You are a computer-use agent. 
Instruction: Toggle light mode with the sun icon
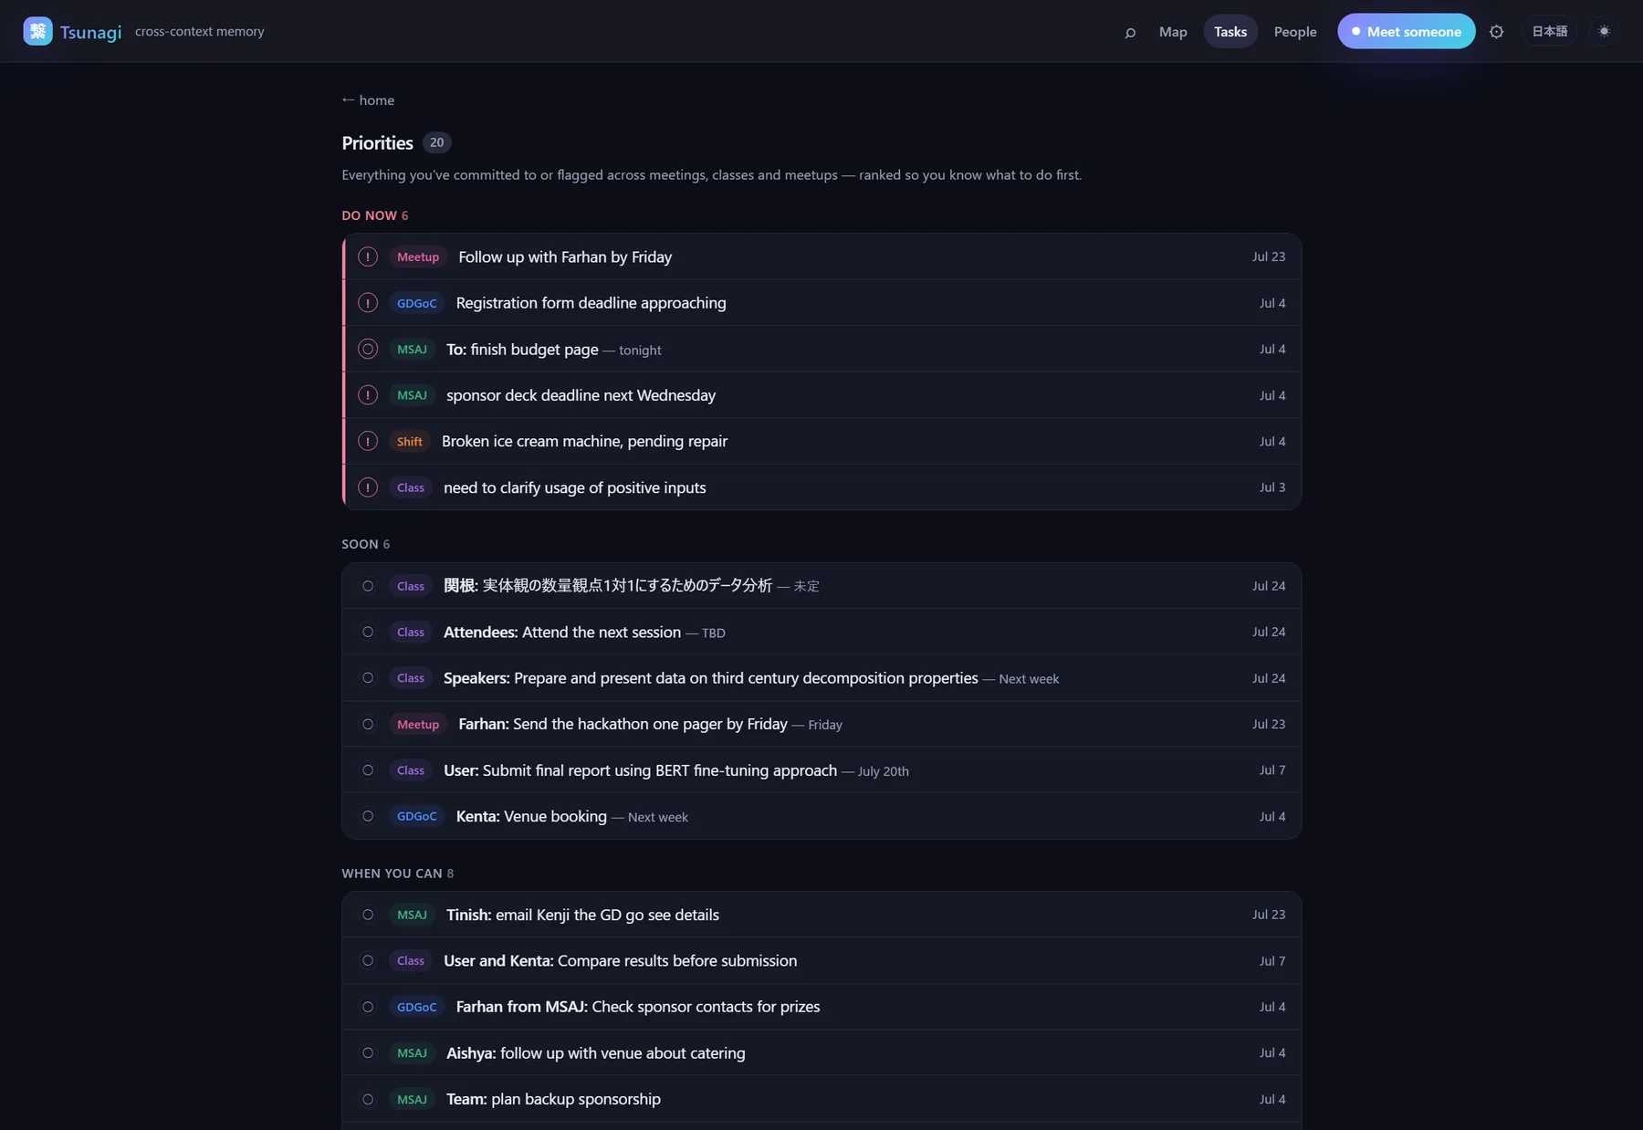1604,32
